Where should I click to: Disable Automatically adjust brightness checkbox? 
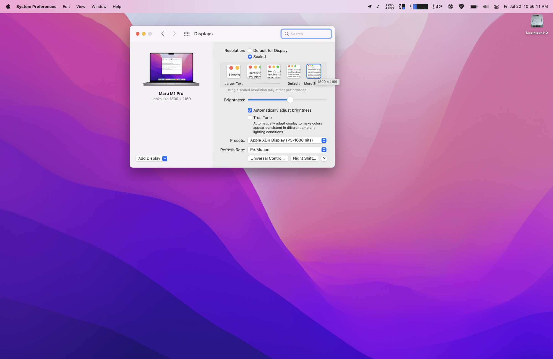250,110
